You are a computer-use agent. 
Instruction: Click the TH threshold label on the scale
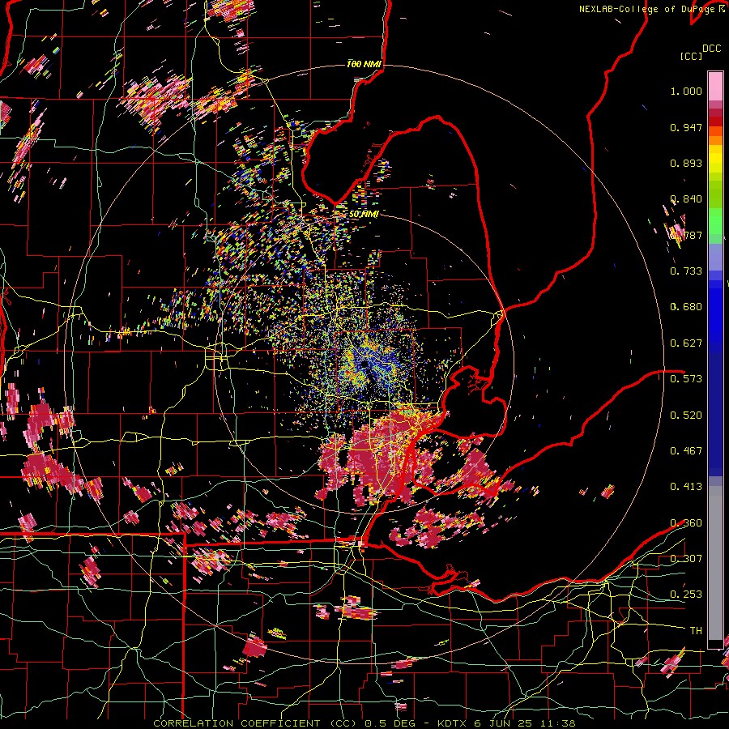(696, 631)
